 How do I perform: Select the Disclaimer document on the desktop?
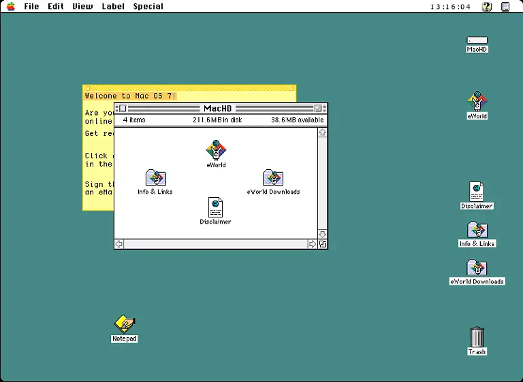pyautogui.click(x=477, y=191)
